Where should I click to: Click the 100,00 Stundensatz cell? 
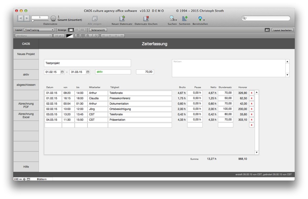coord(225,109)
